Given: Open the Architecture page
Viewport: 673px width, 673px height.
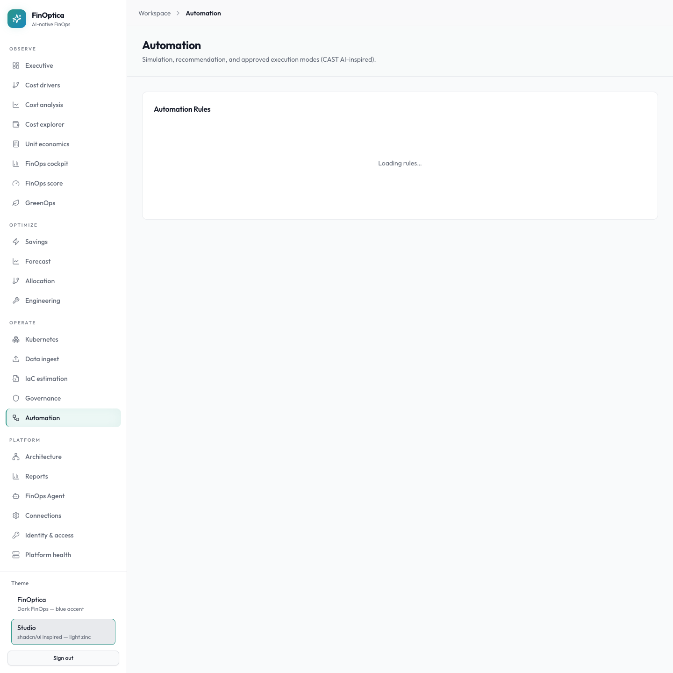Looking at the screenshot, I should 63,457.
